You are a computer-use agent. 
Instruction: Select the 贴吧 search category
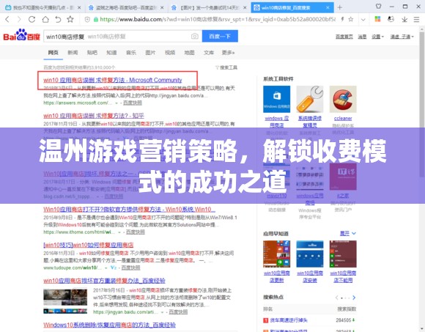coord(92,53)
